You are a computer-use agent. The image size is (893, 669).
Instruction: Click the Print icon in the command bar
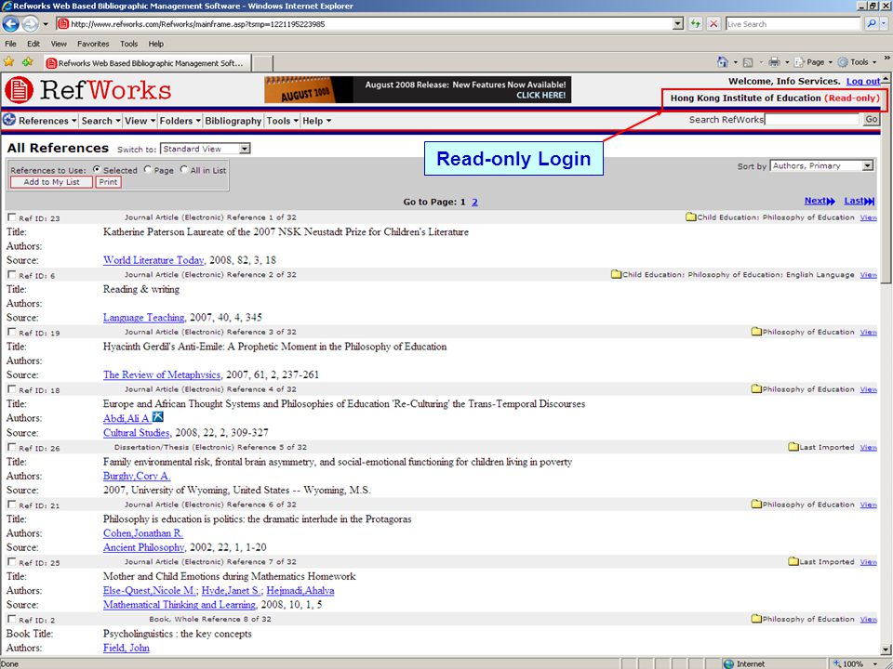pos(774,62)
